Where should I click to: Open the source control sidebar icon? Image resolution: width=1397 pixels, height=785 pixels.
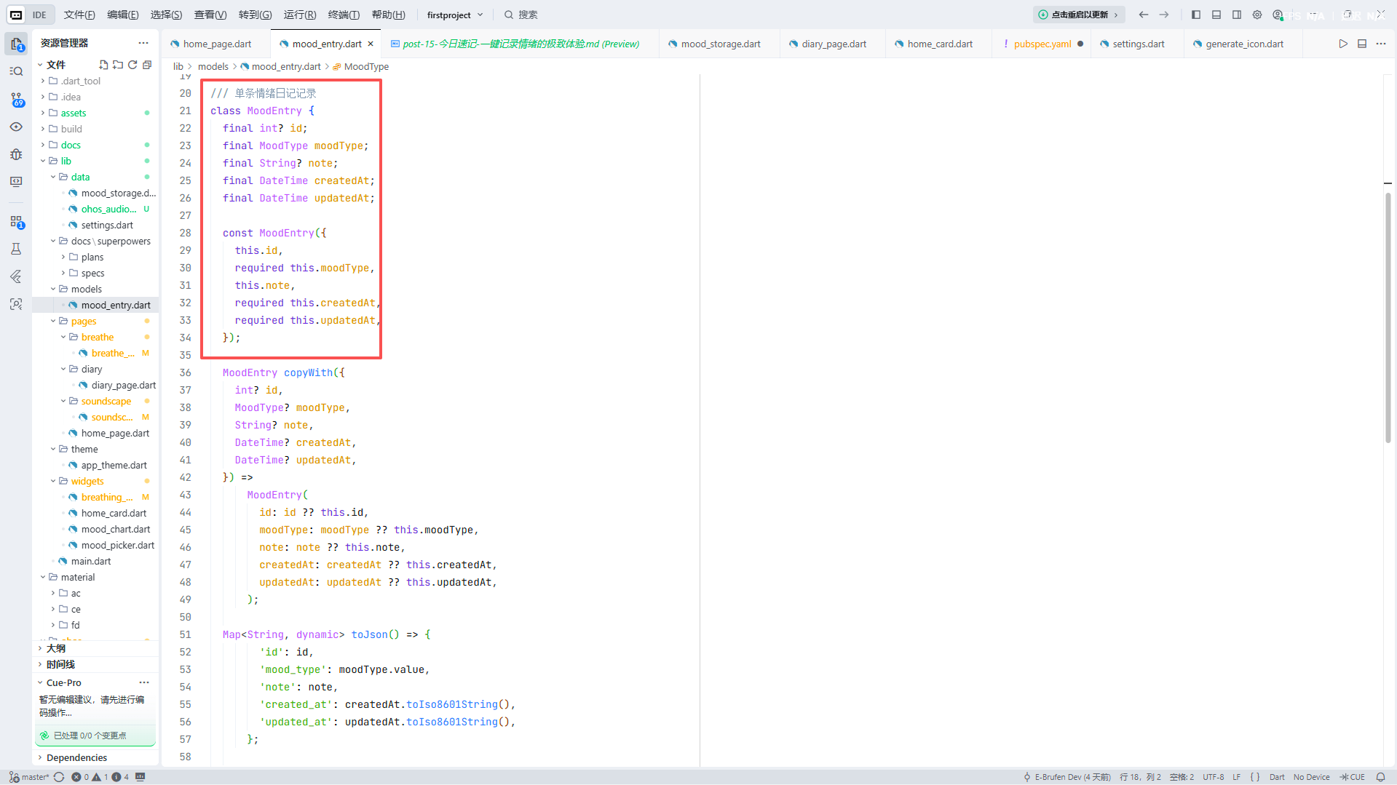(17, 99)
